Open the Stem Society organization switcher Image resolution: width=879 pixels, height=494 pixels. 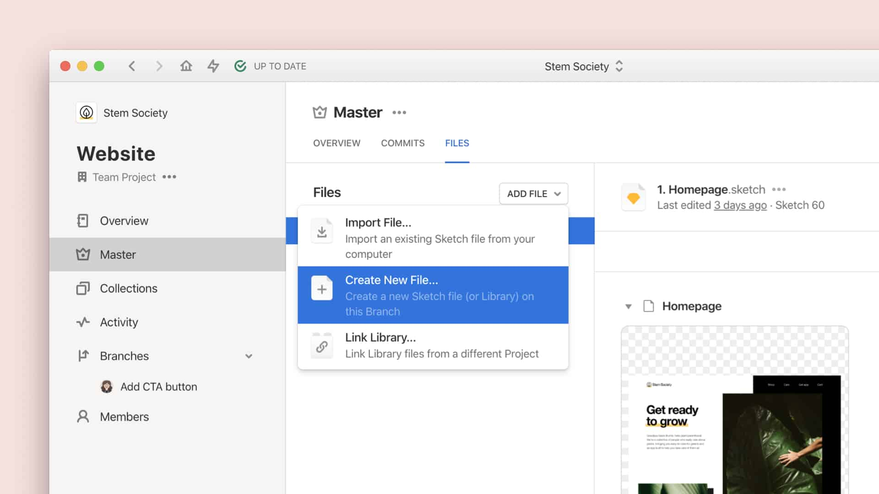pyautogui.click(x=584, y=67)
